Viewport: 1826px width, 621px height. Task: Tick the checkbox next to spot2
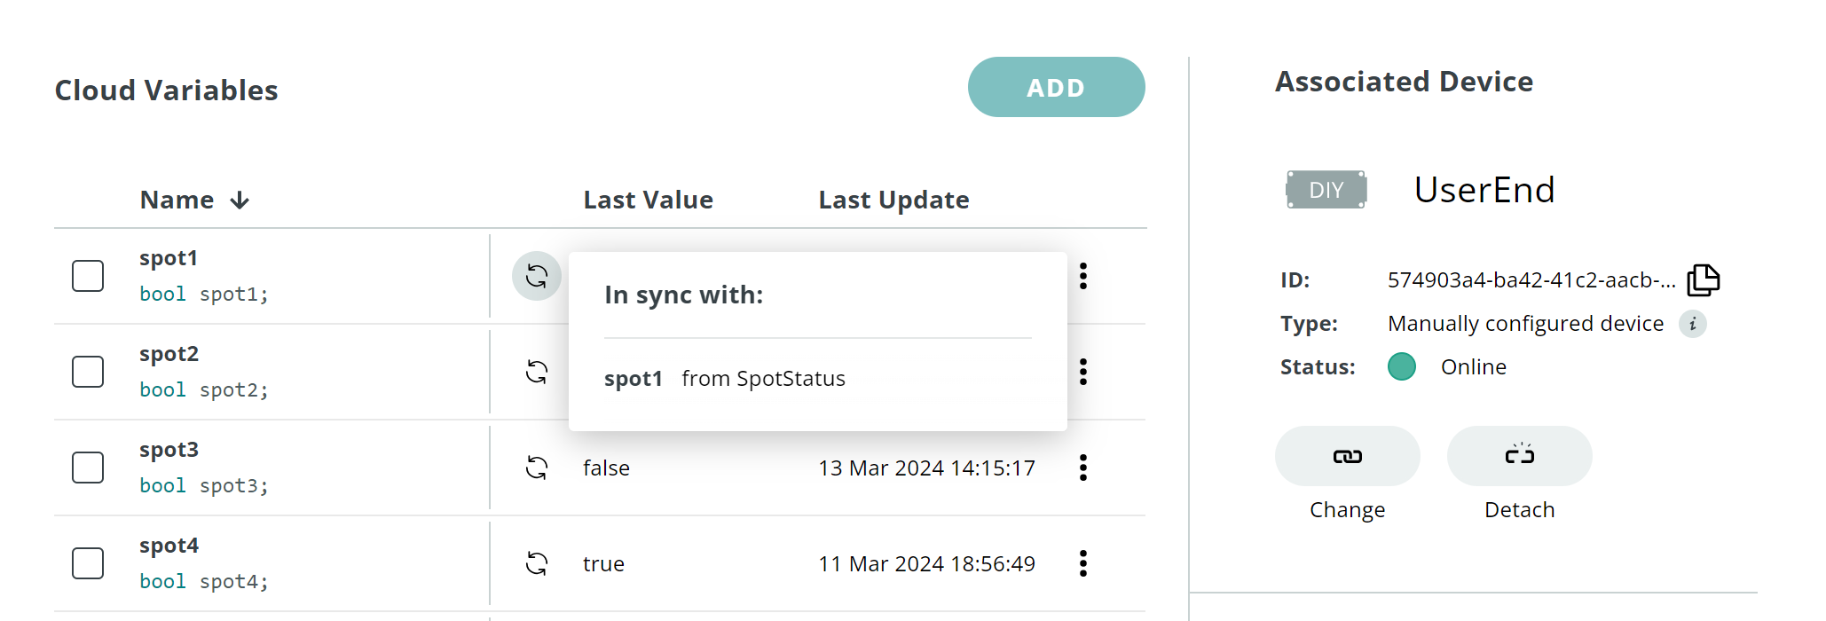(x=88, y=372)
